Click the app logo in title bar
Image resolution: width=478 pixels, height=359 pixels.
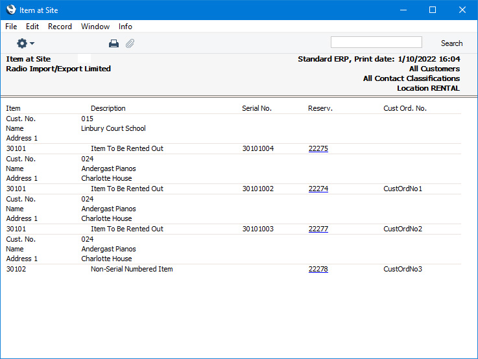click(x=10, y=10)
